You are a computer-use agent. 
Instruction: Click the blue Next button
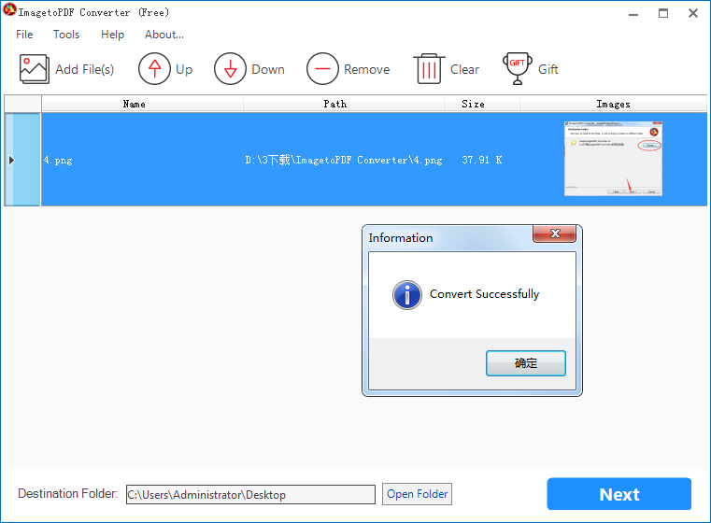point(619,494)
